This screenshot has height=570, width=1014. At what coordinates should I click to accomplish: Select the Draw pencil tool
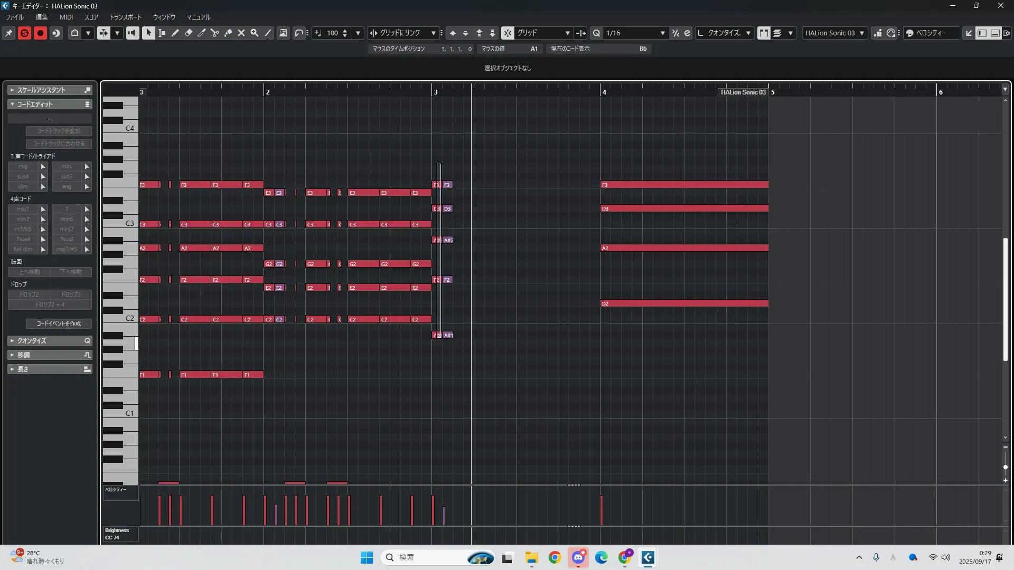(x=175, y=33)
